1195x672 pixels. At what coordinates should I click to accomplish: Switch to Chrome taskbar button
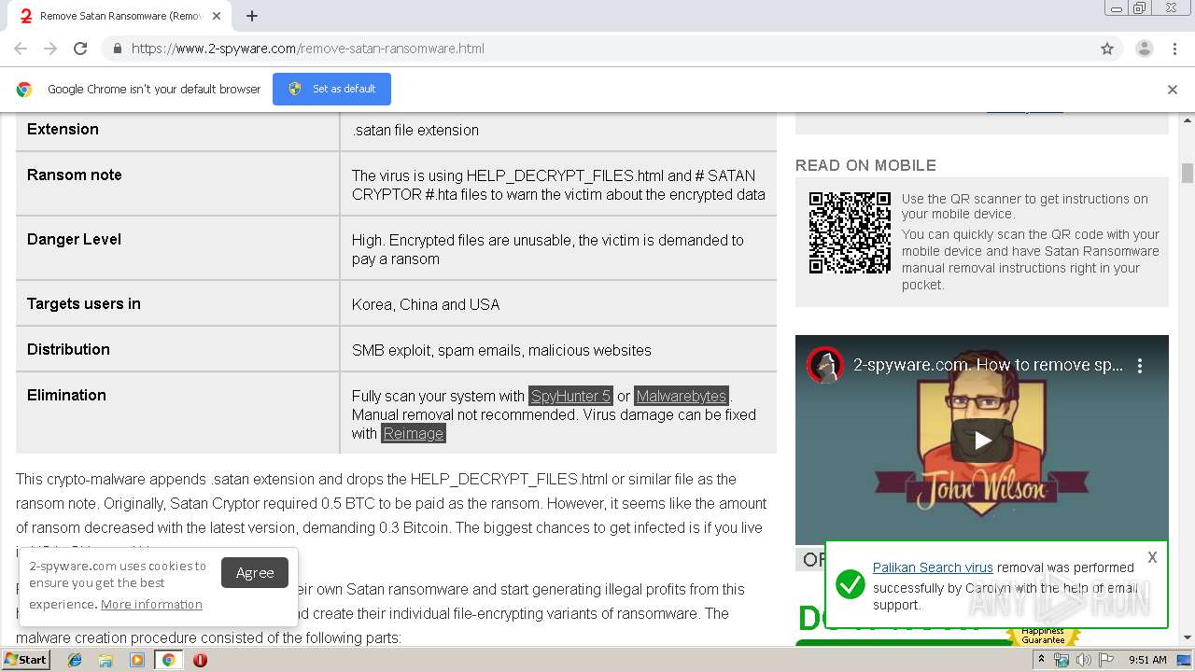point(168,660)
